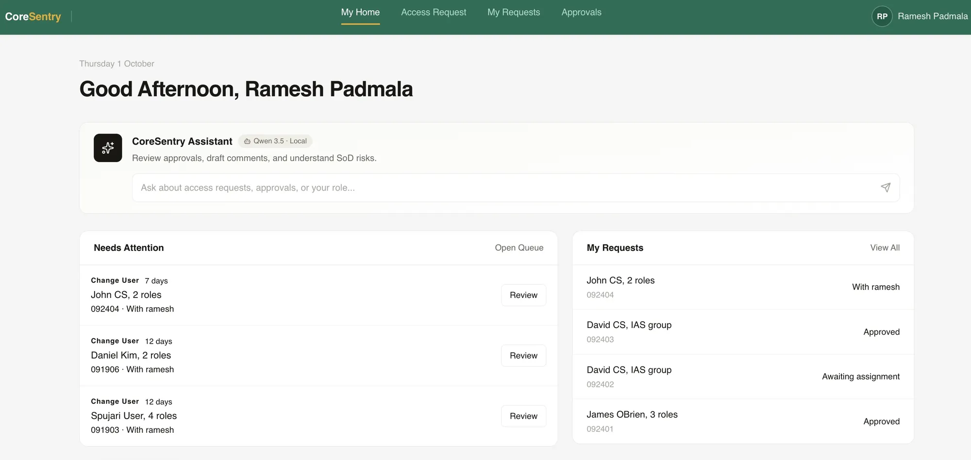The image size is (971, 460).
Task: Open James OBrien, 3 roles request
Action: [743, 421]
